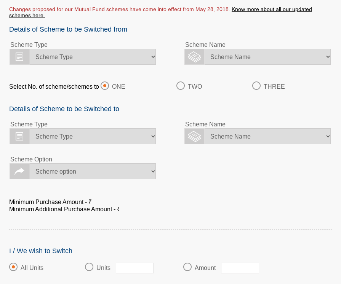Expand the Scheme option dropdown

click(x=93, y=171)
